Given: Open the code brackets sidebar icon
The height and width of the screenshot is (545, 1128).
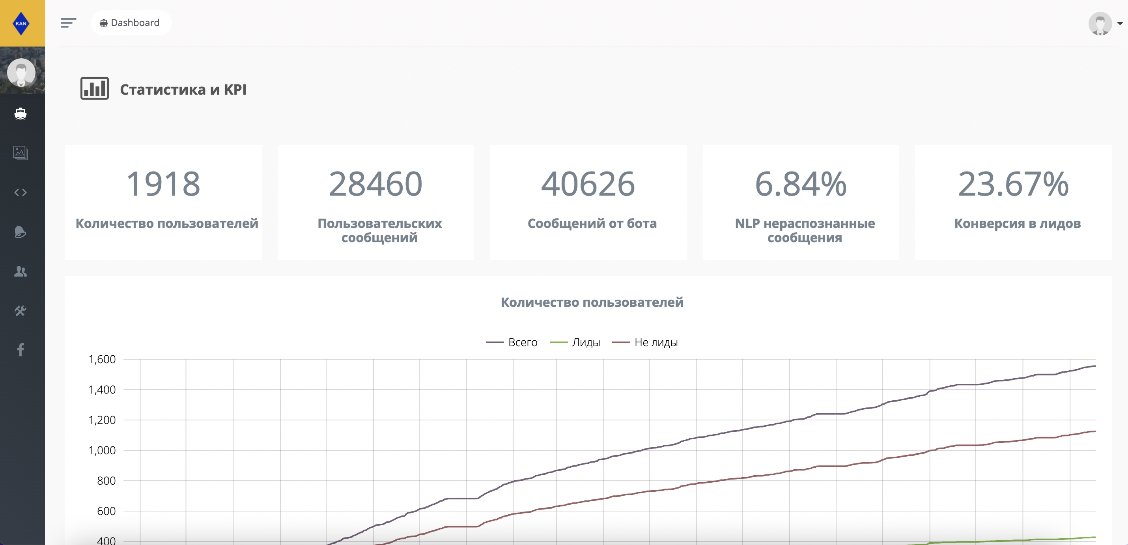Looking at the screenshot, I should (21, 192).
